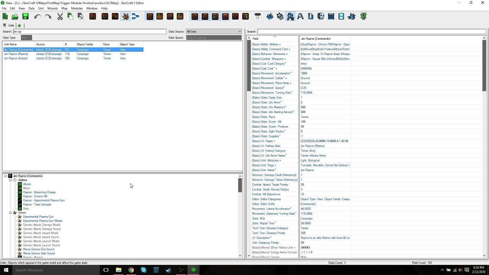The width and height of the screenshot is (489, 275).
Task: Click the Paste icon beside Copy
Action: [x=81, y=16]
